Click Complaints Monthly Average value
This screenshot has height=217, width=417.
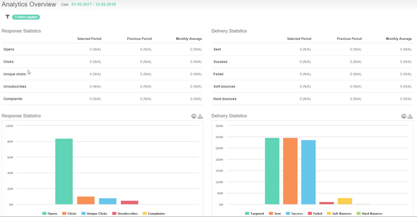pos(196,99)
